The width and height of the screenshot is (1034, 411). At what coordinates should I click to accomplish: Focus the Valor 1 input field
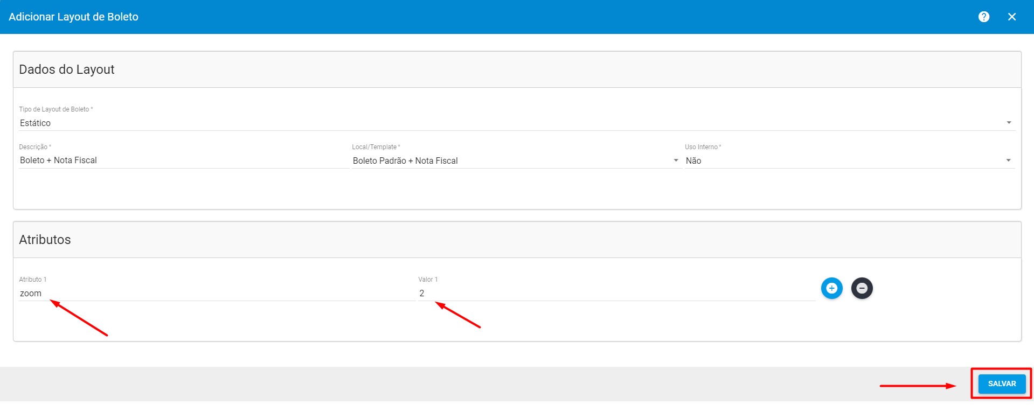616,293
